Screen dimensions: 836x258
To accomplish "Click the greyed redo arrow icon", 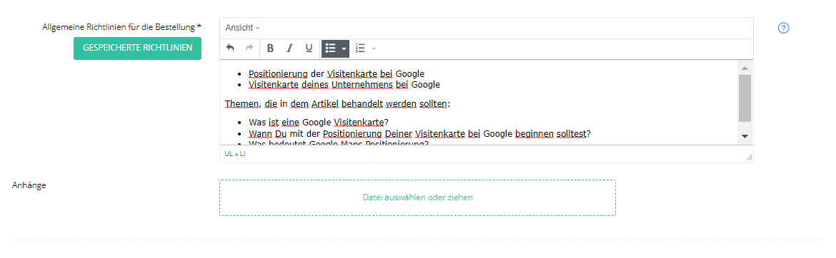I will click(249, 48).
